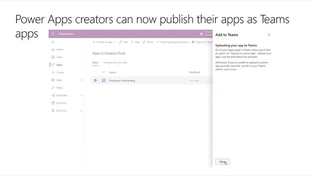This screenshot has width=314, height=176.
Task: Click Create an app command
Action: click(x=103, y=42)
